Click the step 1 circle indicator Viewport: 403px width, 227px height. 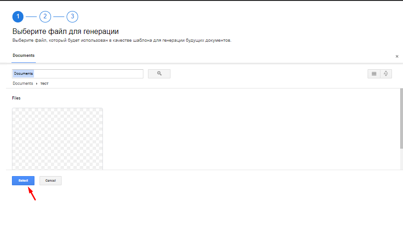(x=17, y=17)
